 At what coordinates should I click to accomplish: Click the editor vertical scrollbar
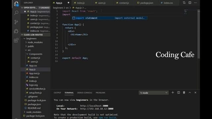tap(199, 34)
